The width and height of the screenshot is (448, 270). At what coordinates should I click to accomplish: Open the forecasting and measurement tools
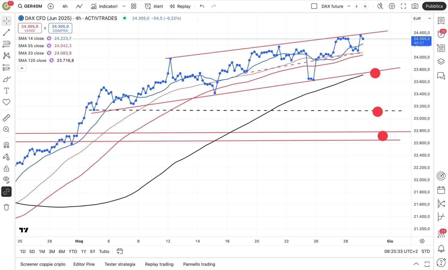click(x=7, y=67)
